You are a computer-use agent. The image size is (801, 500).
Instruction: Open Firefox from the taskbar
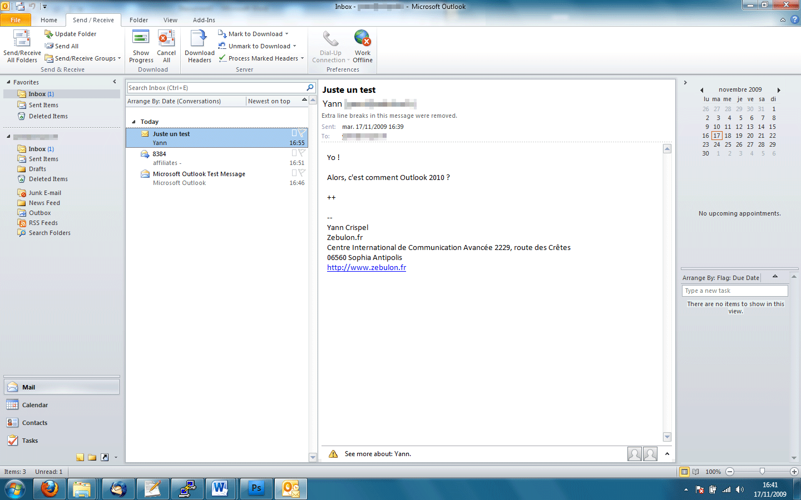pyautogui.click(x=50, y=489)
